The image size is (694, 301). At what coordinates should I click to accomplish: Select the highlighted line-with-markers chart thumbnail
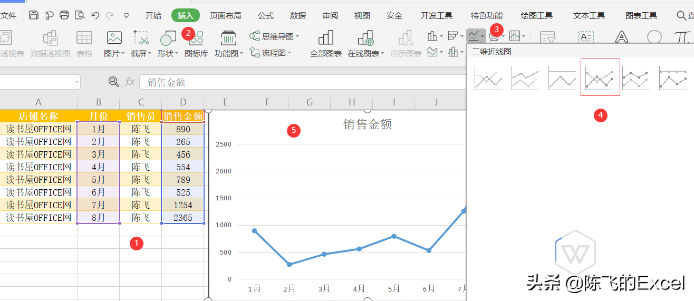click(x=600, y=77)
